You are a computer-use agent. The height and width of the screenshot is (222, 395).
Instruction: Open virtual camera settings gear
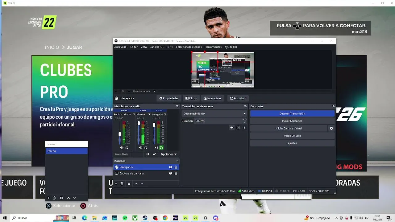331,128
